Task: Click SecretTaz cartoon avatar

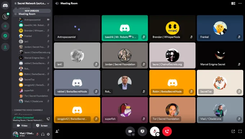Action: (x=220, y=83)
